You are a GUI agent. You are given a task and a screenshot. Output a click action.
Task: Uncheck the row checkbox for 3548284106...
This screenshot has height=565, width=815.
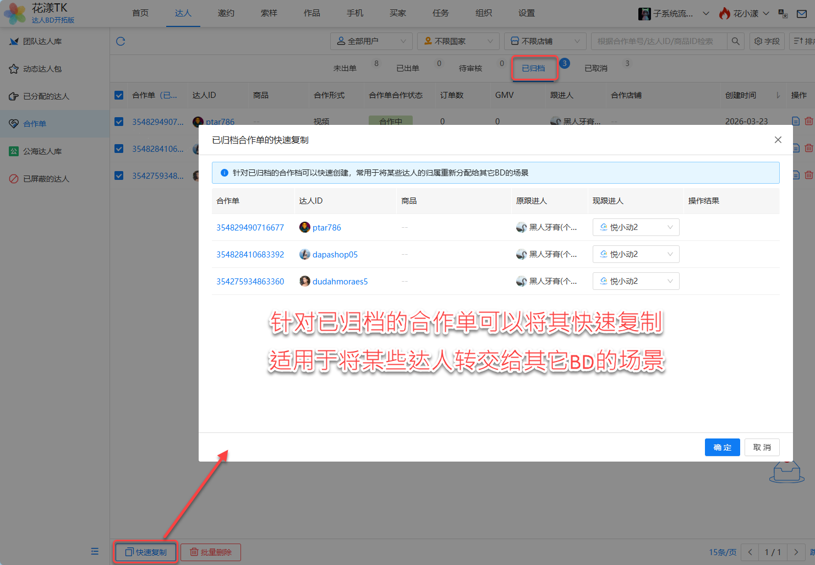point(119,149)
